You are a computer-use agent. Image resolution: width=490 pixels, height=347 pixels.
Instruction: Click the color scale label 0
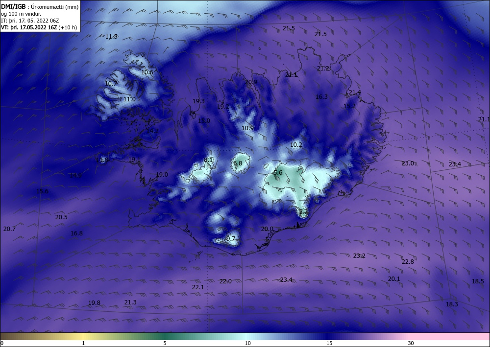[2, 344]
